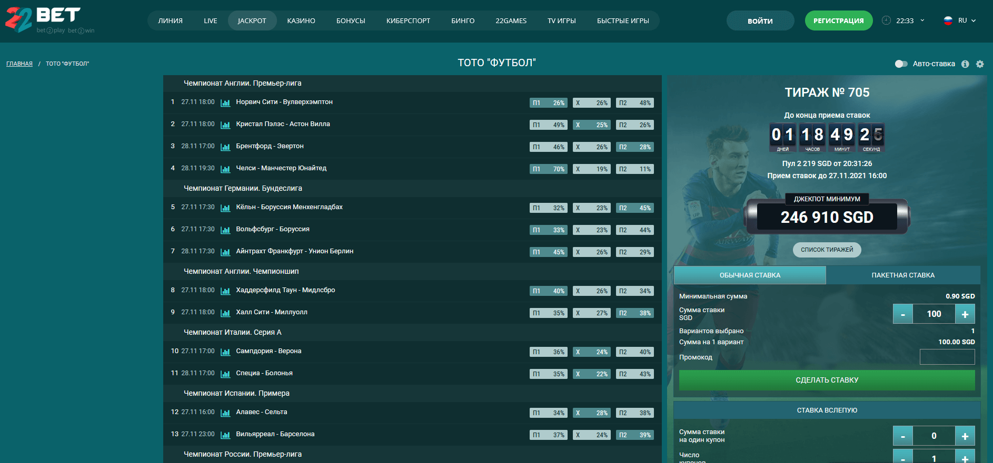Select П1 70% for Челси match
The width and height of the screenshot is (993, 463).
pos(549,169)
